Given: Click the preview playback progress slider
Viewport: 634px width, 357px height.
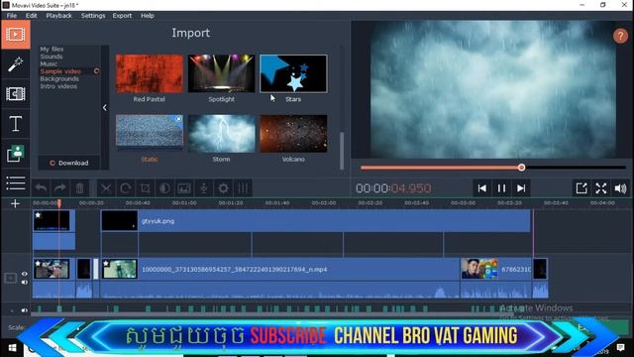Looking at the screenshot, I should 493,168.
